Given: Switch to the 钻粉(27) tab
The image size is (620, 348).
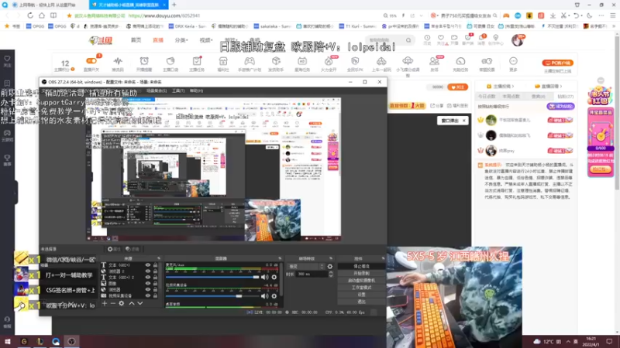Looking at the screenshot, I should [566, 96].
